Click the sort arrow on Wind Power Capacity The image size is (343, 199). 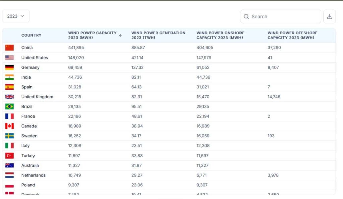tap(120, 35)
